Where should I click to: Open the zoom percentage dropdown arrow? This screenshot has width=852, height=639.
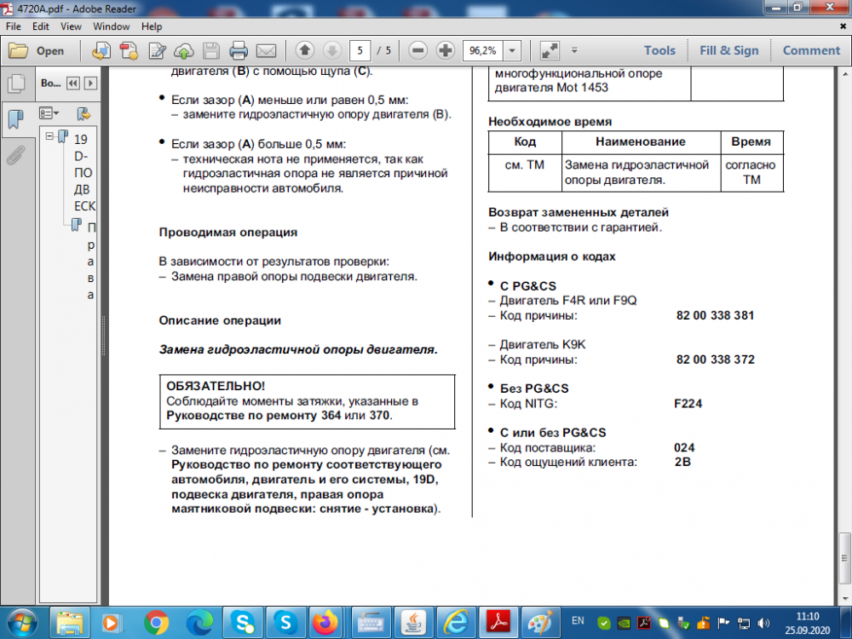point(512,50)
